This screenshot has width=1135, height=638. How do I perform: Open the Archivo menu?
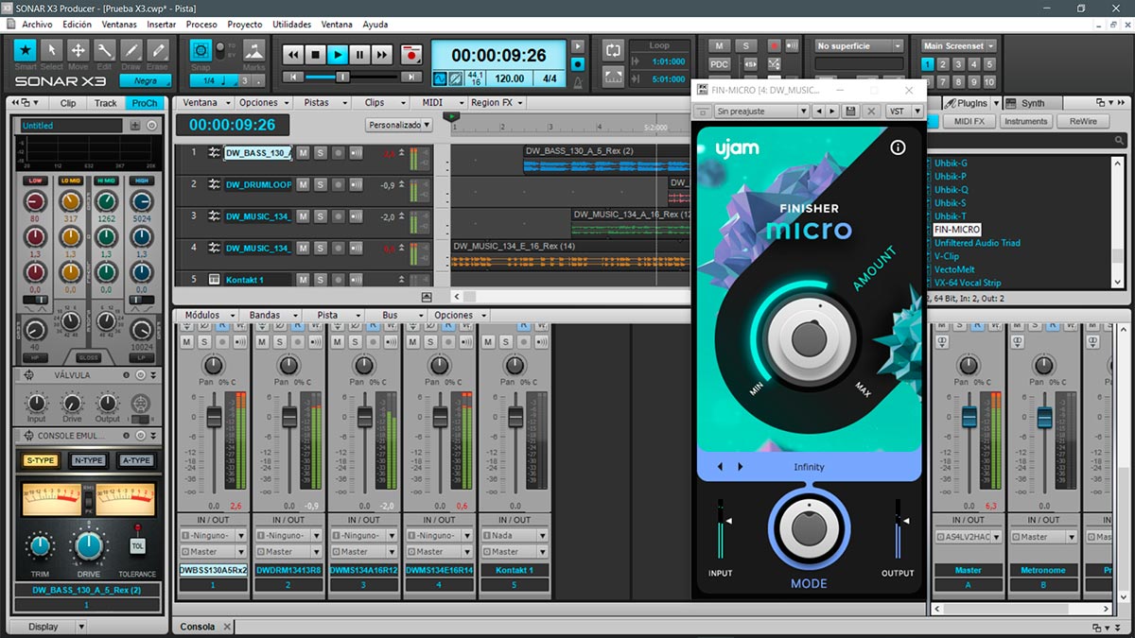[37, 25]
